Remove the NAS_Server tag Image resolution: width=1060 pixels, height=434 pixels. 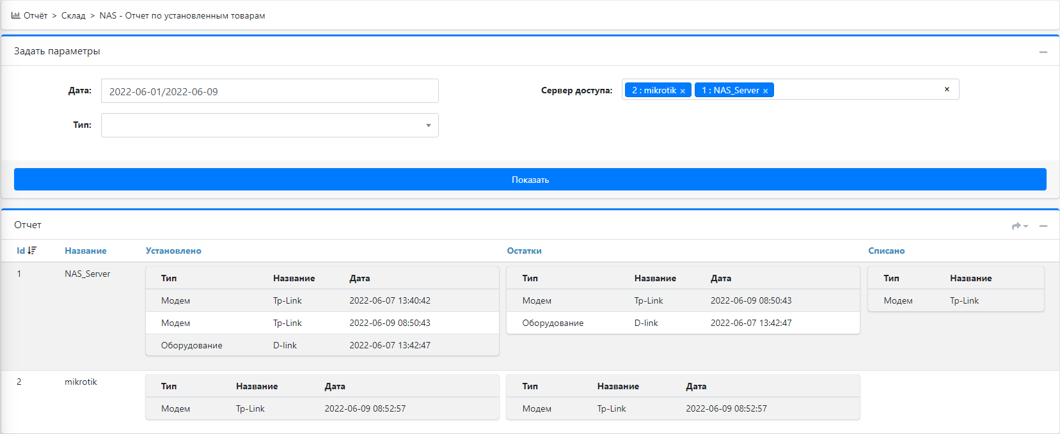coord(765,91)
